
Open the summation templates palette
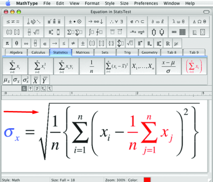point(75,32)
